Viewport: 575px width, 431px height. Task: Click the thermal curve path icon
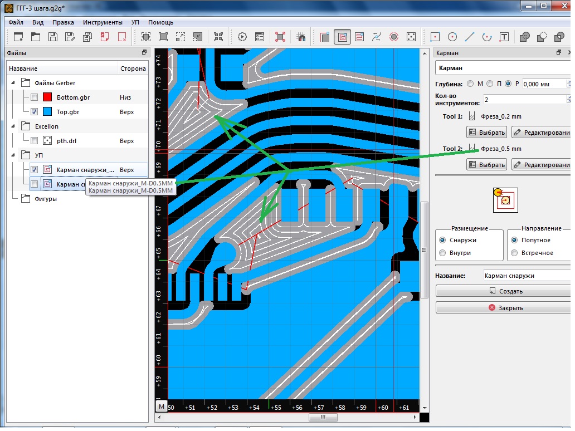click(x=377, y=37)
